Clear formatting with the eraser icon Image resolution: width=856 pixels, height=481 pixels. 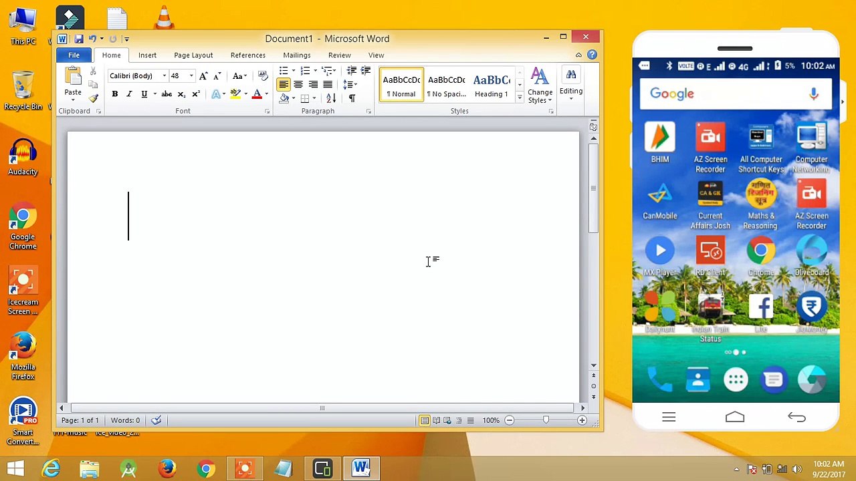[x=262, y=75]
